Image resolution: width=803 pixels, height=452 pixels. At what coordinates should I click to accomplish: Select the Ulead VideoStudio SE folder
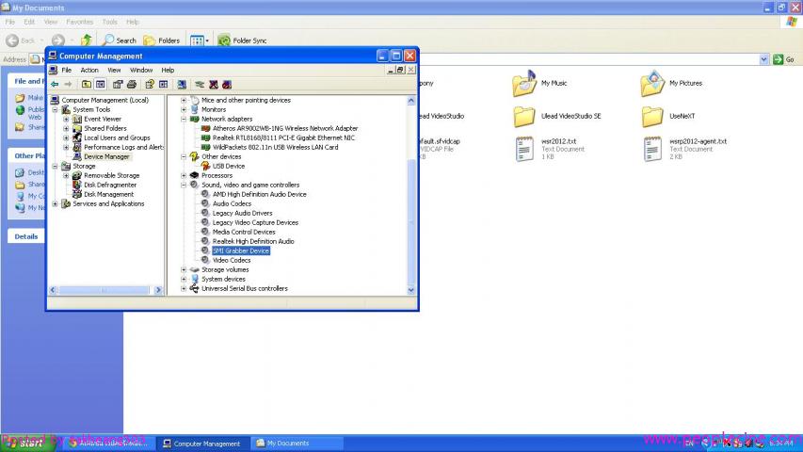[557, 117]
